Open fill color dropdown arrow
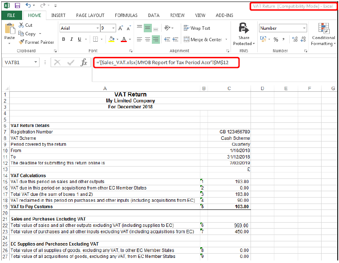This screenshot has height=263, width=339. (117, 39)
